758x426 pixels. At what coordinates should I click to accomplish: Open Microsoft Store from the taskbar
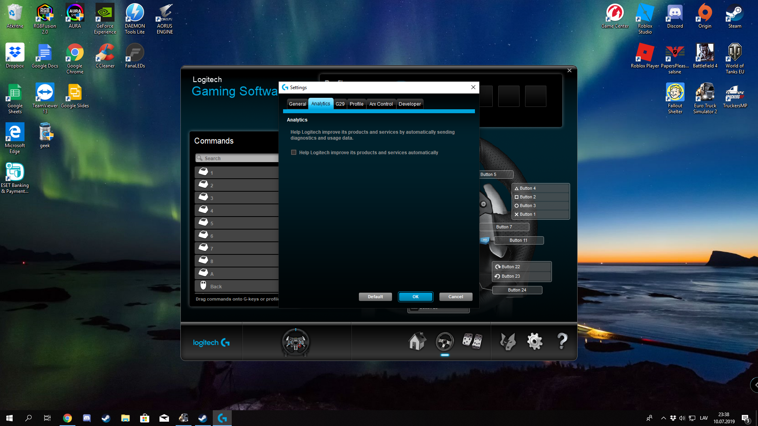[x=145, y=418]
